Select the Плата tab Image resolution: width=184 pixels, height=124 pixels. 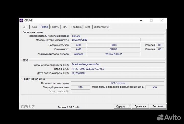44,27
